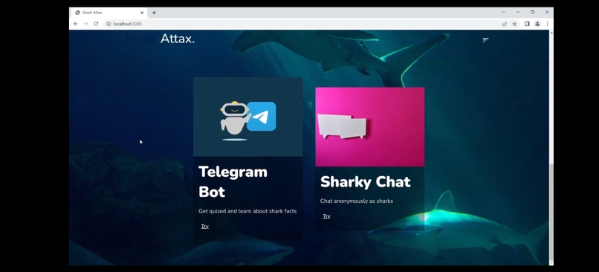599x272 pixels.
Task: Click the Telegram Bot heading
Action: pyautogui.click(x=233, y=182)
